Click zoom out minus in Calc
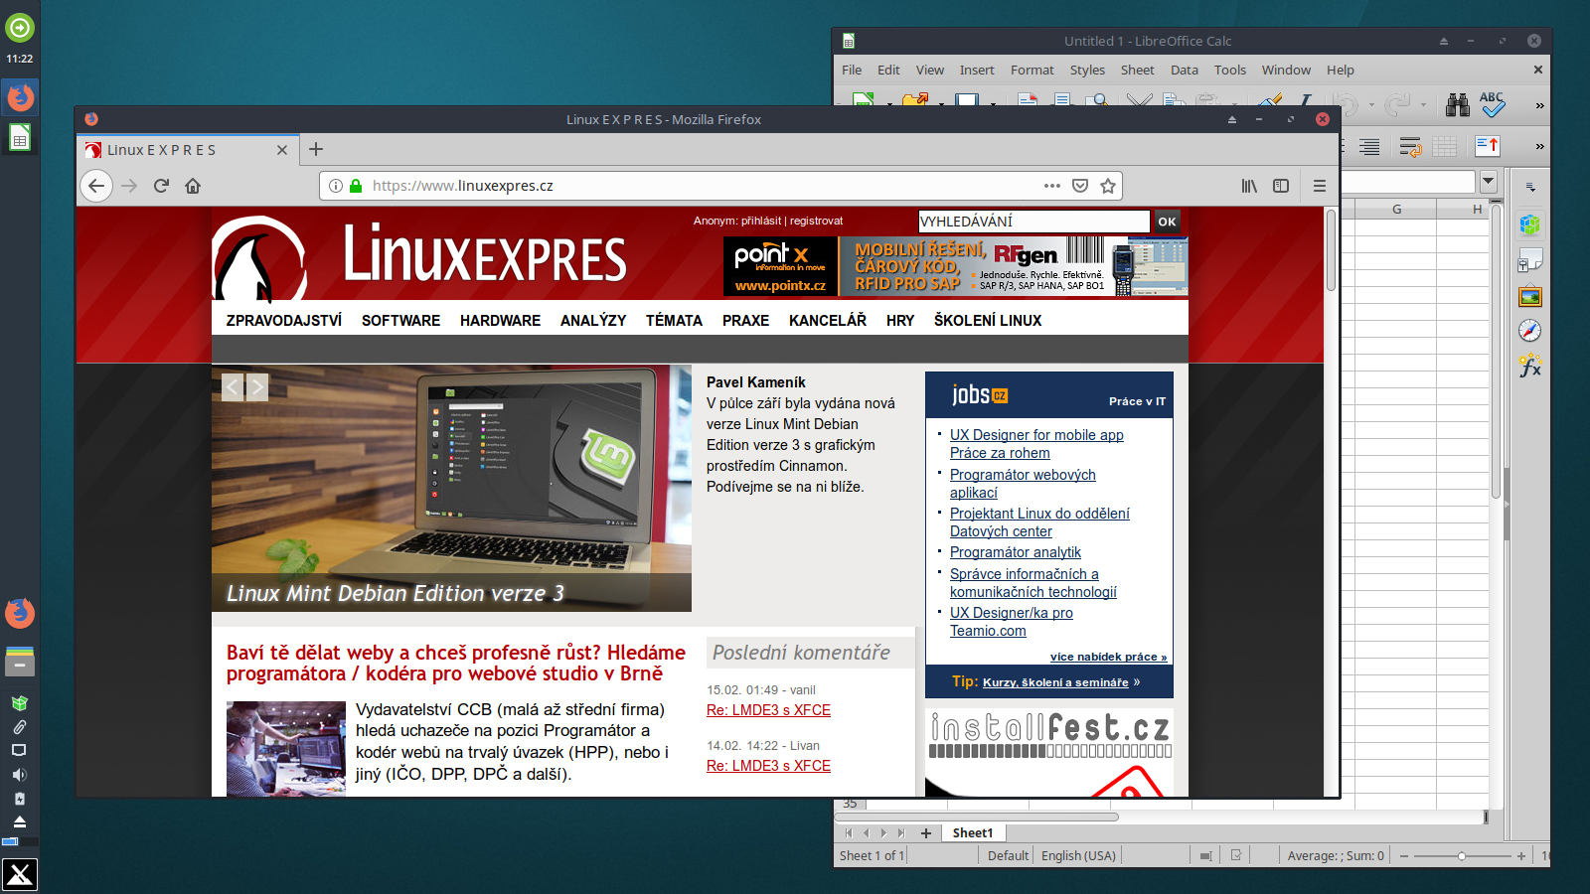Viewport: 1590px width, 894px height. (x=1404, y=855)
